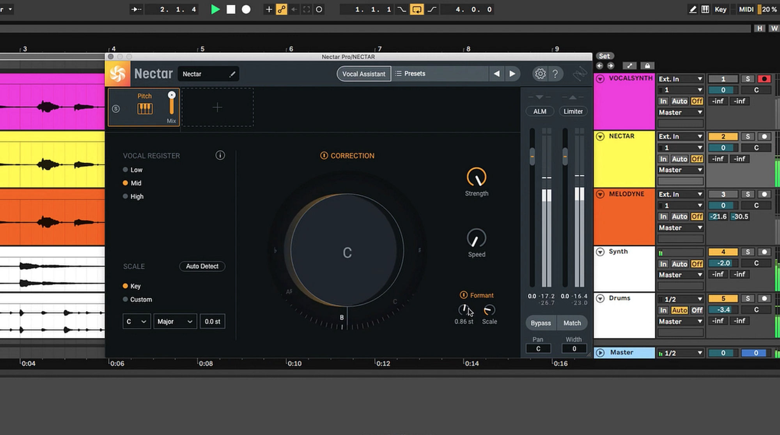Set Drums track monitor to Off

point(697,310)
